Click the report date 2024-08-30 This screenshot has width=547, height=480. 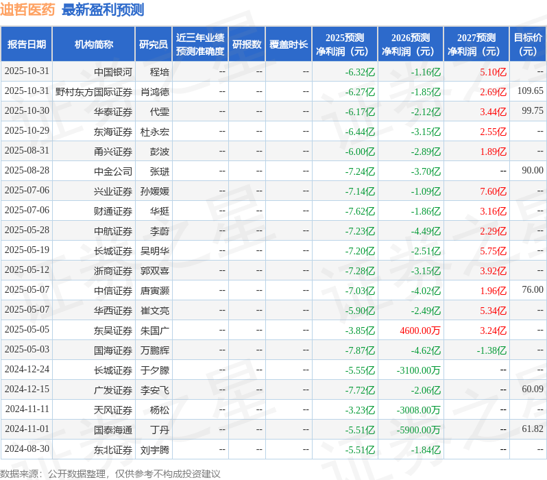click(x=27, y=449)
